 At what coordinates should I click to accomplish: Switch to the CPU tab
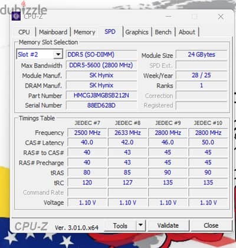[x=24, y=32]
